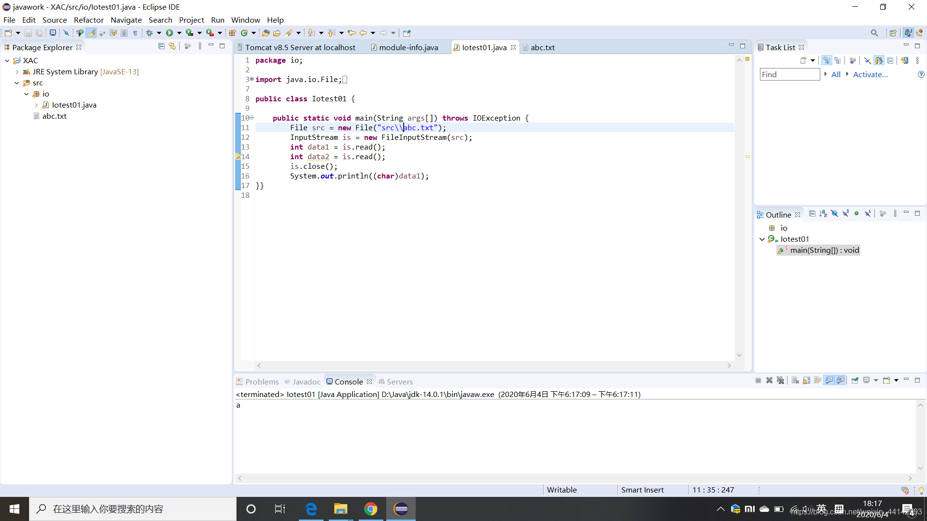This screenshot has height=521, width=927.
Task: Click the Task List panel icon
Action: (761, 46)
